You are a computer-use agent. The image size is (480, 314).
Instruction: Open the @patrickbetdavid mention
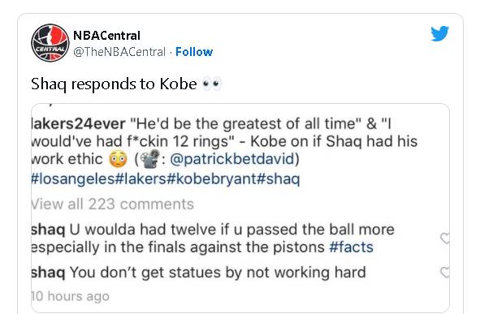coord(231,159)
